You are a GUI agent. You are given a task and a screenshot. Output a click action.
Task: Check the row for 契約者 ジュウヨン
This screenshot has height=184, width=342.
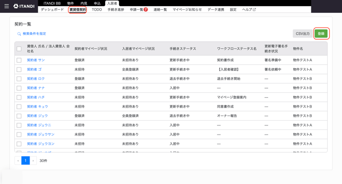click(x=19, y=144)
